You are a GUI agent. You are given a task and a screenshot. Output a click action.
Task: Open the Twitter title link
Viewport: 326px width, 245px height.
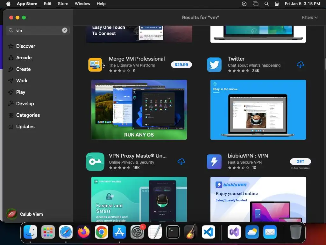click(x=236, y=59)
